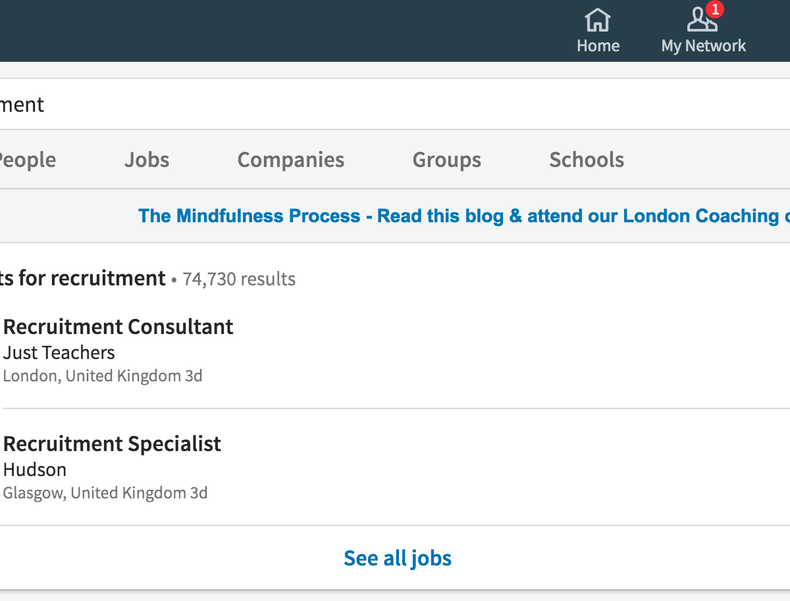Open the Recruitment Specialist job listing
Image resolution: width=790 pixels, height=601 pixels.
pos(112,444)
